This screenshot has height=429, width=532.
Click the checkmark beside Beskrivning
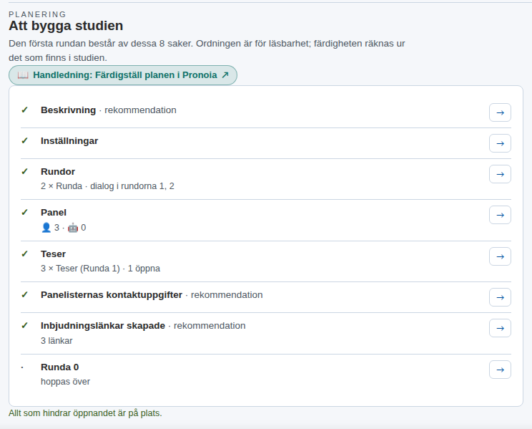pos(24,110)
